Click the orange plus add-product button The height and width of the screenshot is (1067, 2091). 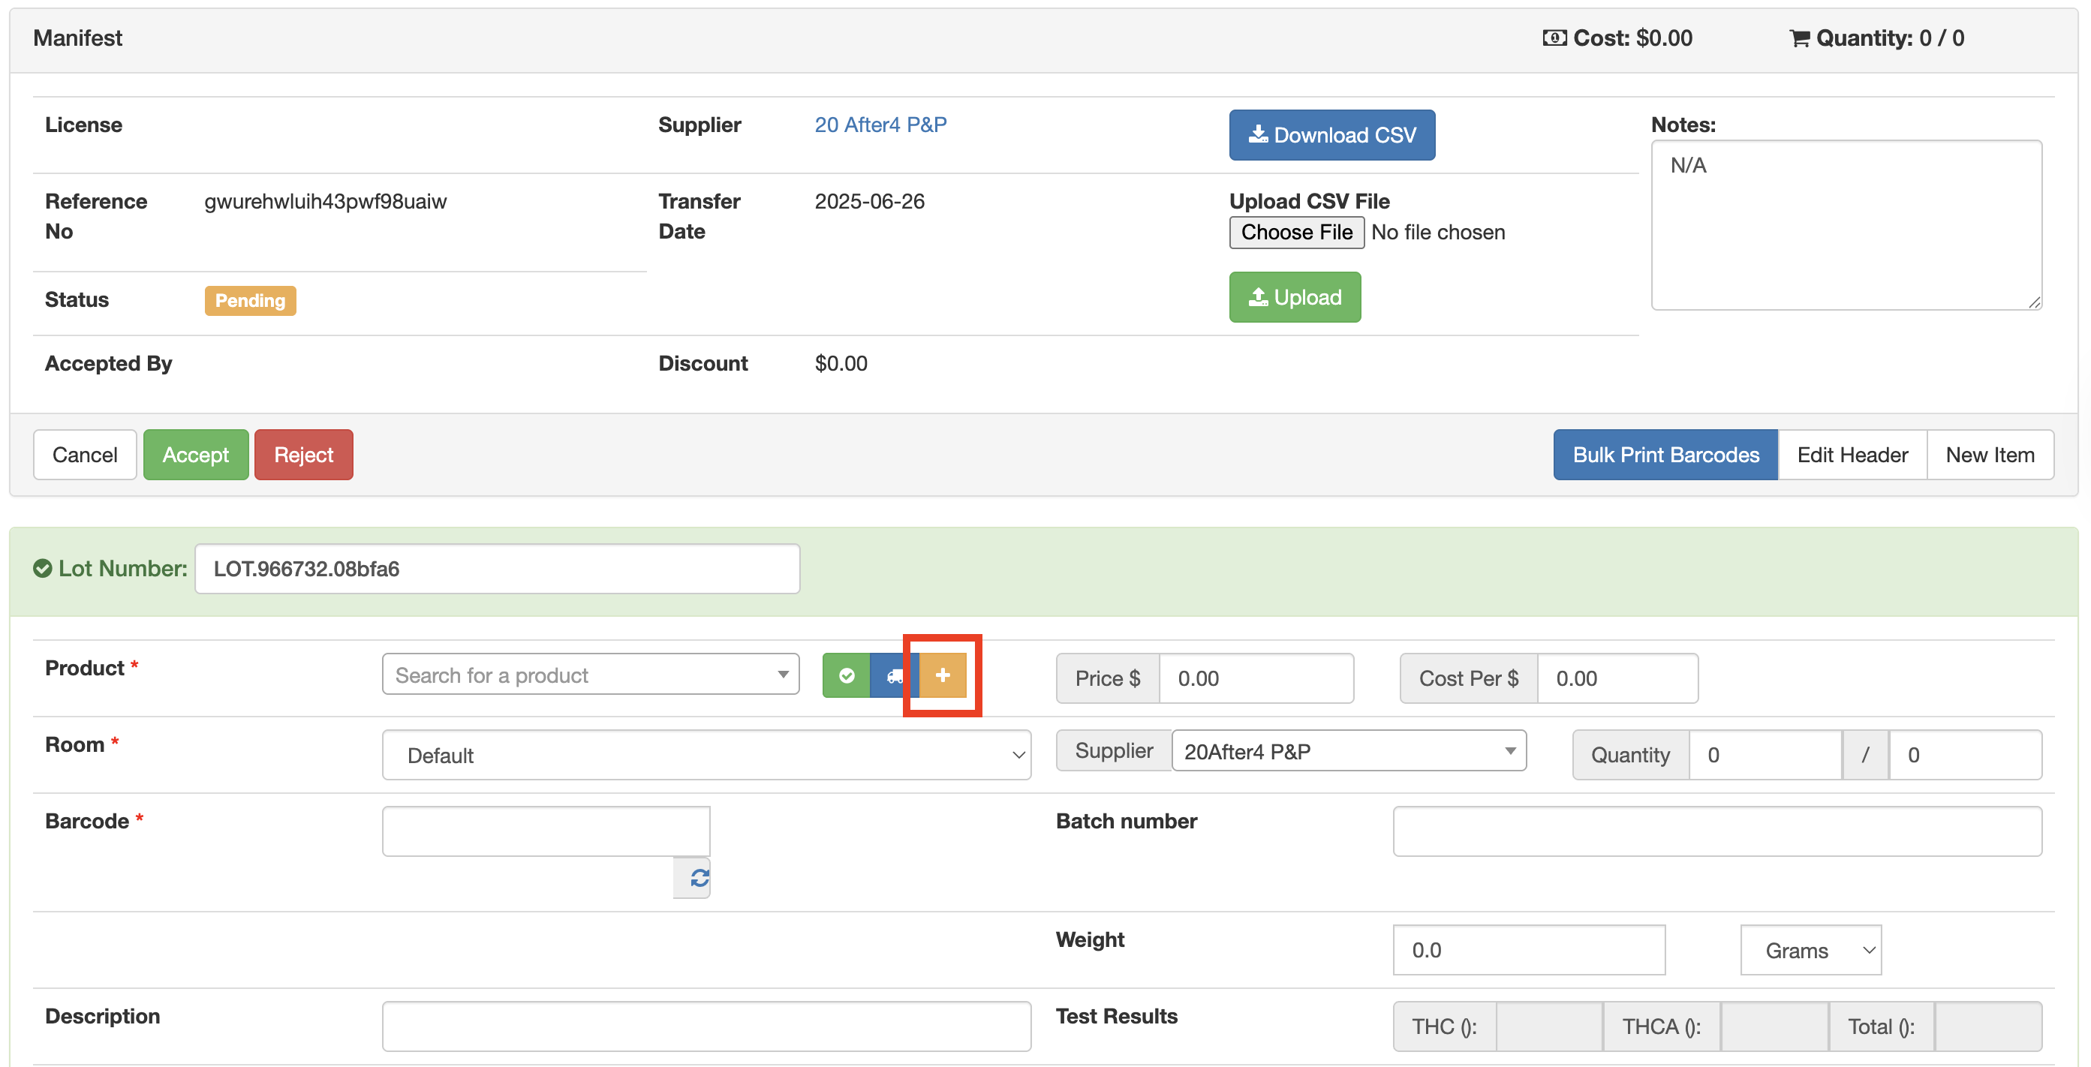(943, 675)
